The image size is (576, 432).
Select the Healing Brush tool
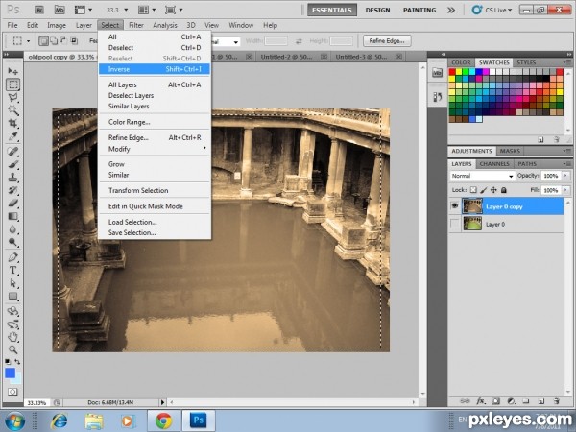[12, 151]
